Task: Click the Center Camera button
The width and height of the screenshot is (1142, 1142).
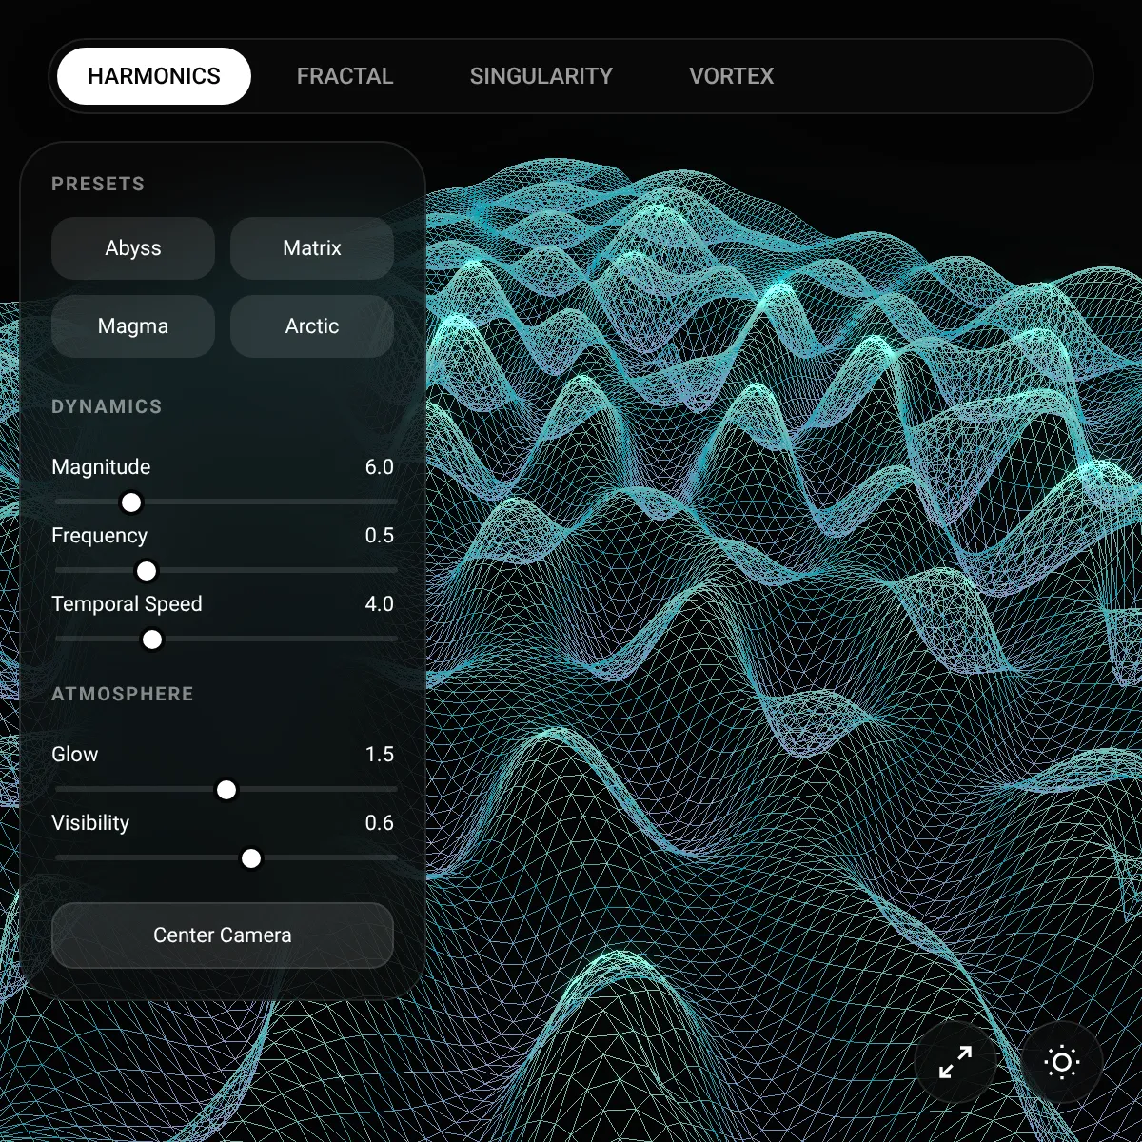Action: pyautogui.click(x=223, y=935)
